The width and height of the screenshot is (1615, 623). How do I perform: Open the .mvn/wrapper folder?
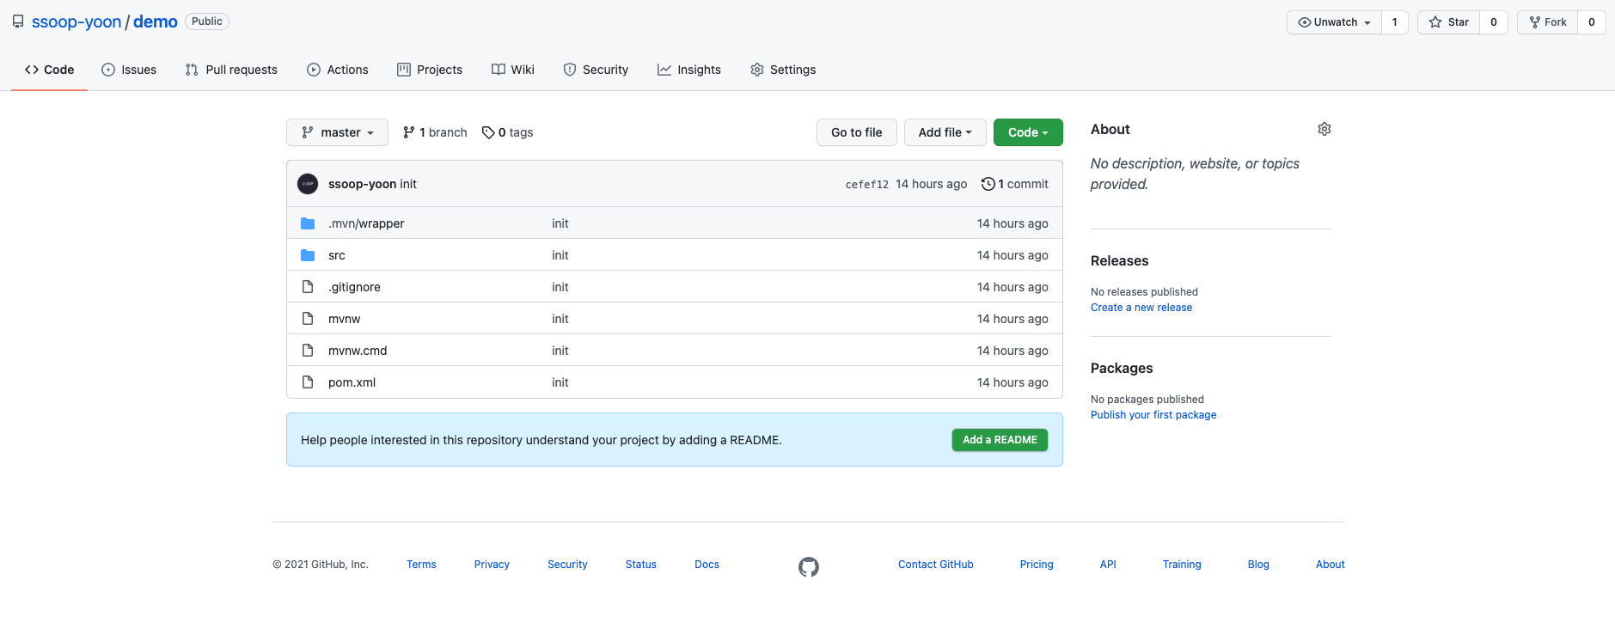tap(366, 223)
